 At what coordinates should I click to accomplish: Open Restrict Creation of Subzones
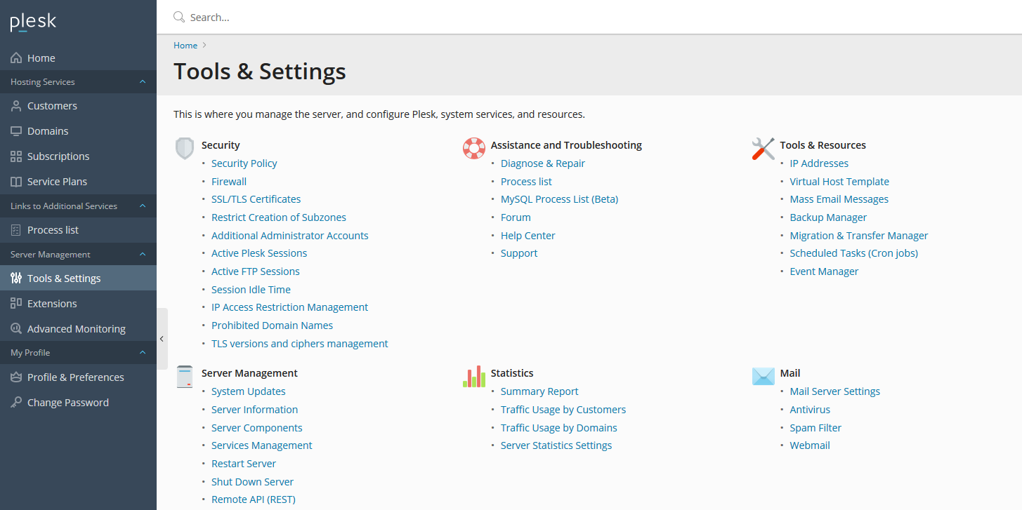279,217
